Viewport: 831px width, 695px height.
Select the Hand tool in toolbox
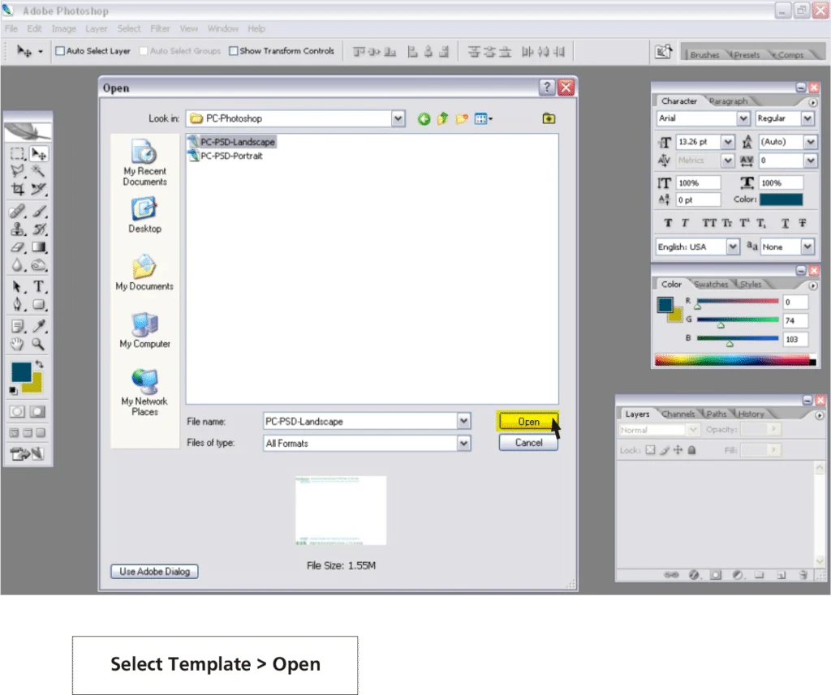17,345
